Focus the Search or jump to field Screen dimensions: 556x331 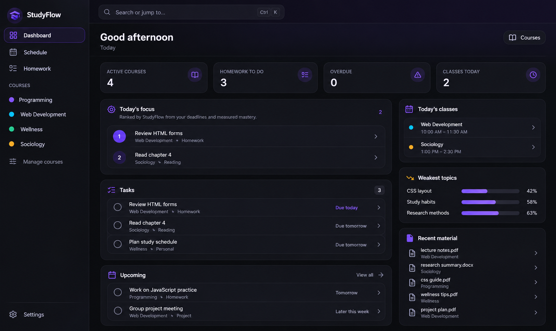coord(191,12)
